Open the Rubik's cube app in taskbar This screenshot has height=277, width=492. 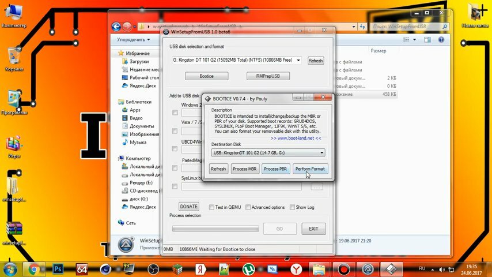coord(177,269)
